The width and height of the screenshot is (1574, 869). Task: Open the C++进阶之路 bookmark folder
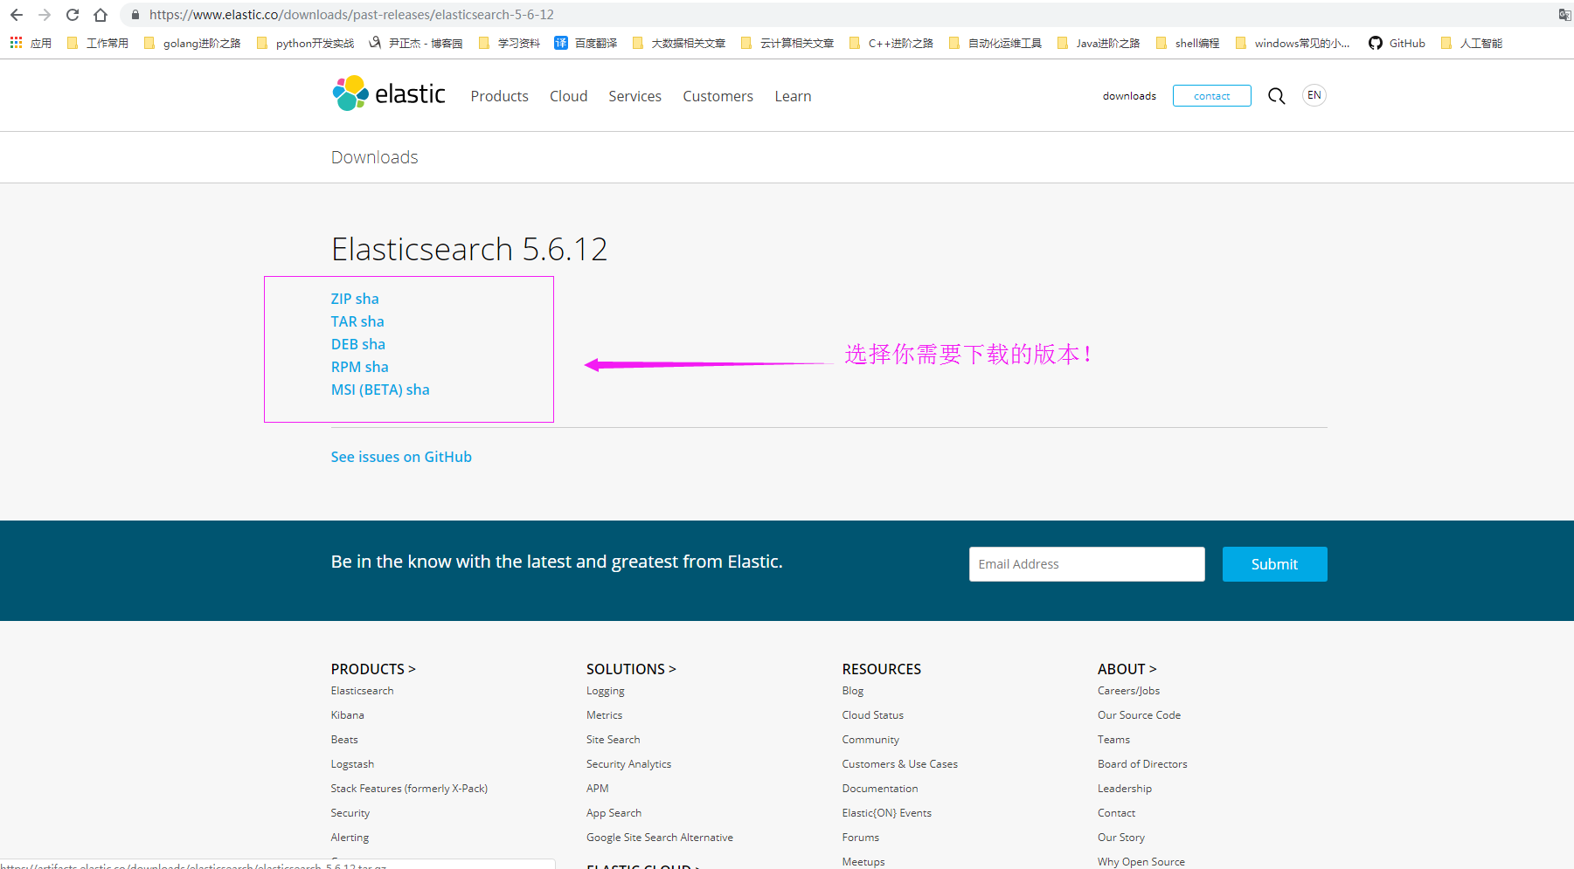(891, 43)
